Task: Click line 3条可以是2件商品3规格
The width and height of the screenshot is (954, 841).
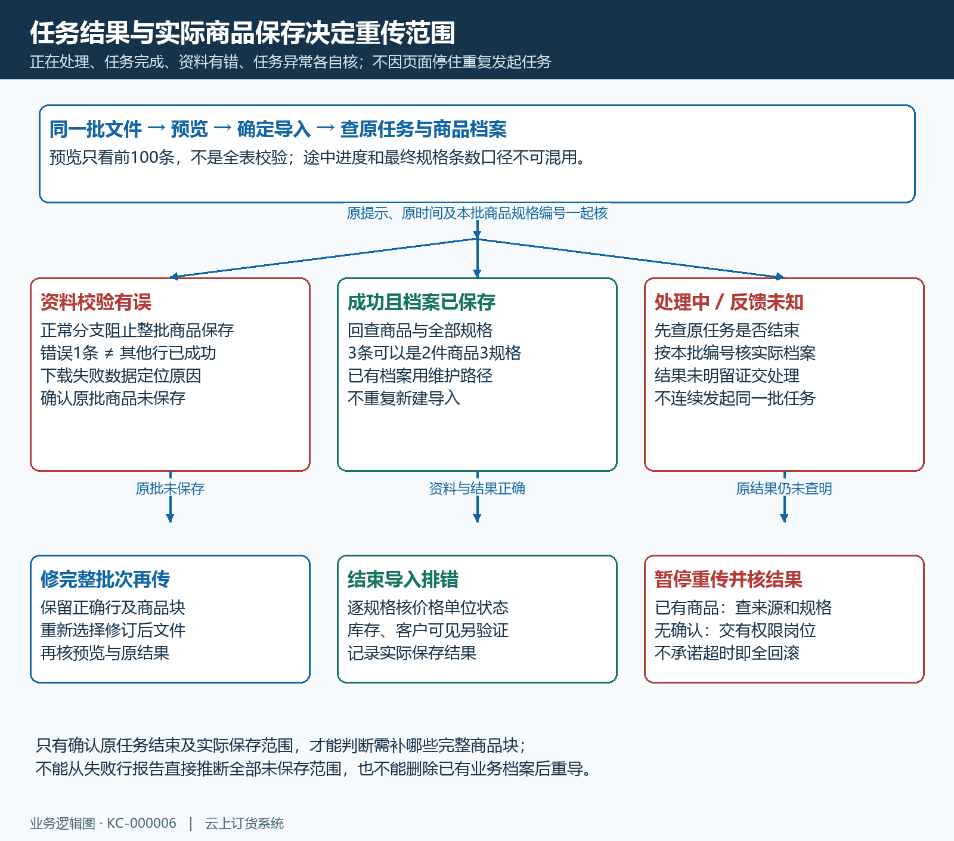Action: 434,353
